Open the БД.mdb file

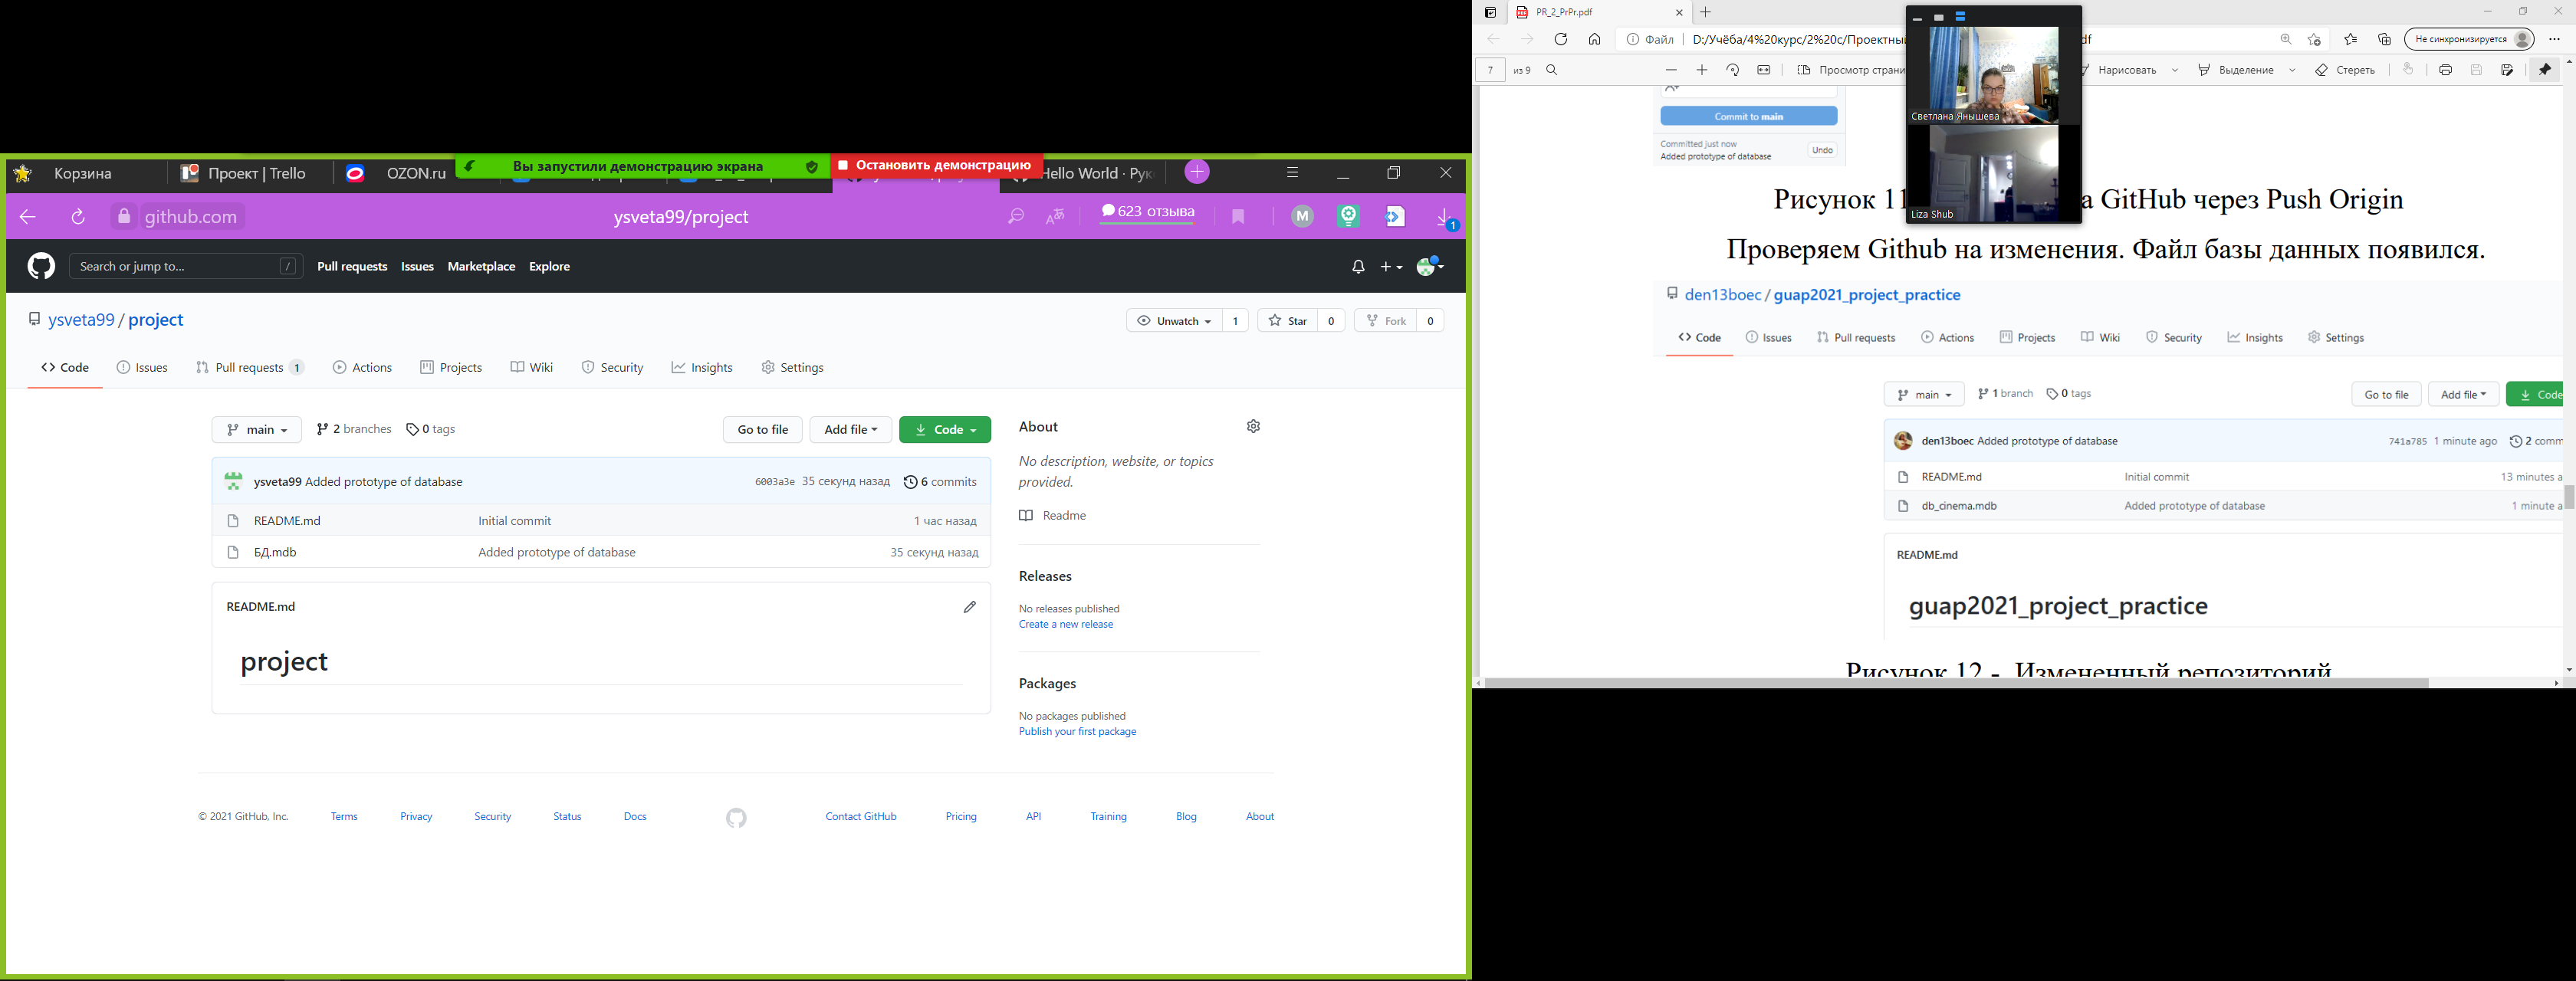click(x=275, y=552)
